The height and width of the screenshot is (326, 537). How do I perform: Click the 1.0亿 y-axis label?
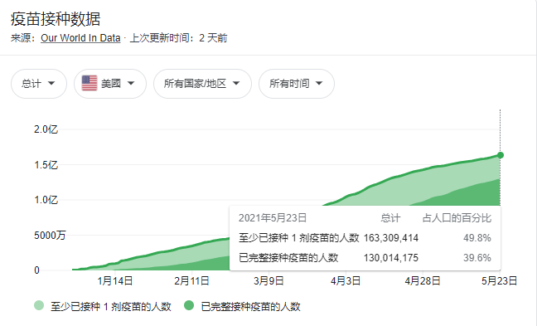[x=46, y=200]
